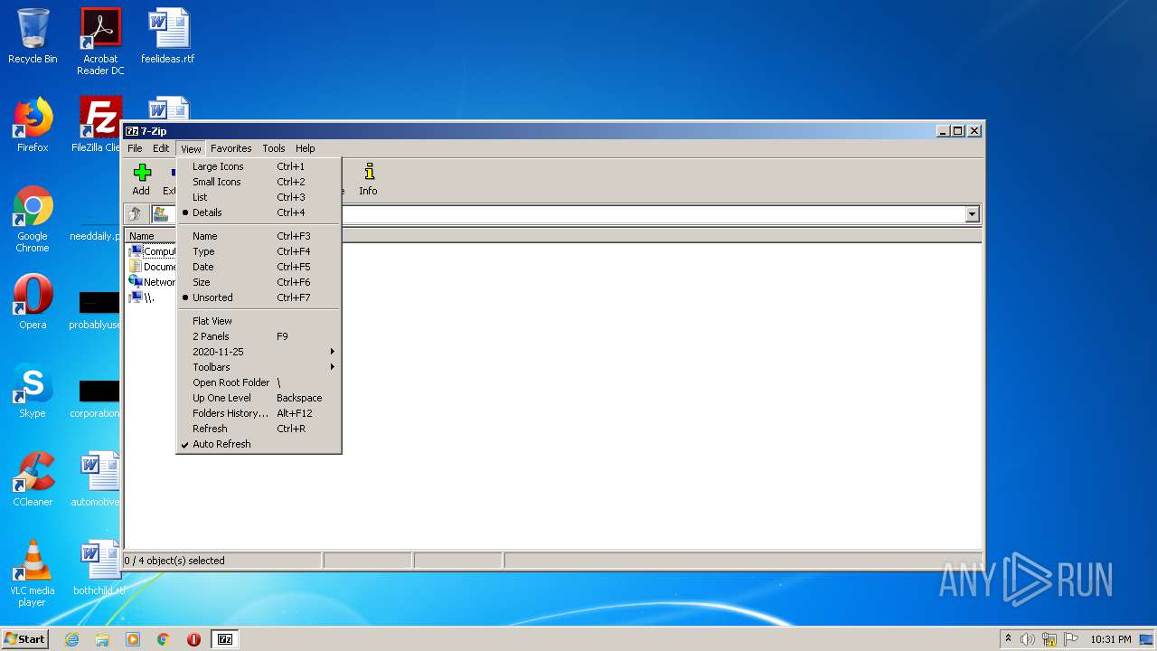Select the Documents item in file list
Screen dimensions: 1157x651
(152, 267)
